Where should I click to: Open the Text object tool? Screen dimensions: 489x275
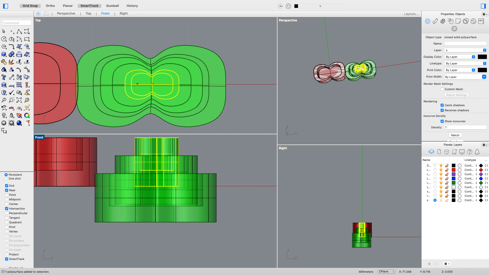[4, 77]
